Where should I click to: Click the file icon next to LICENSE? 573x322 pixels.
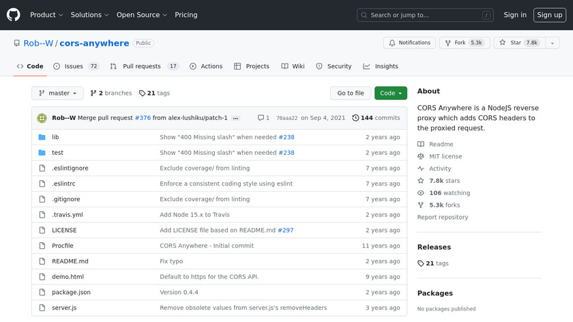click(x=42, y=231)
